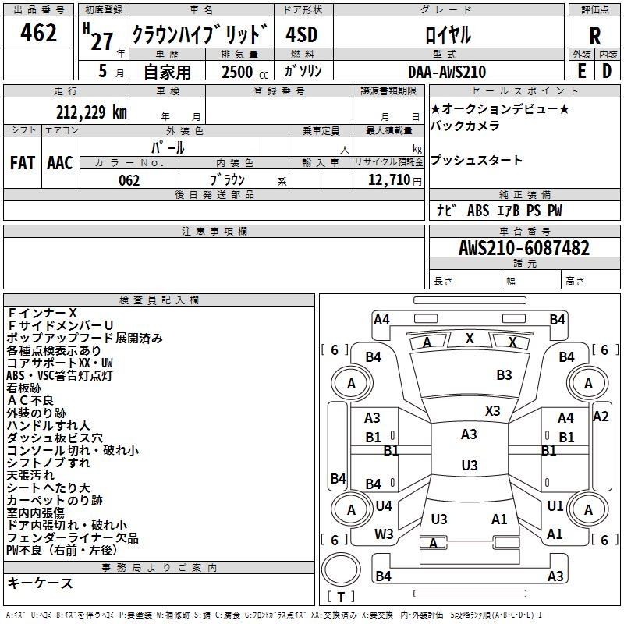
Task: Click the X3 mark on the windshield
Action: [492, 410]
